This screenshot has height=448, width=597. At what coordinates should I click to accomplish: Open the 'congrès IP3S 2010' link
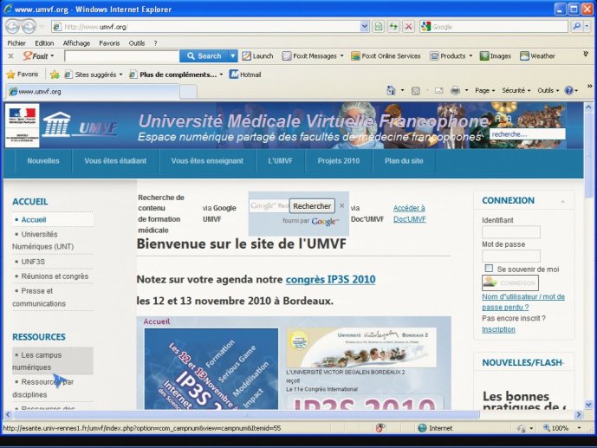330,279
